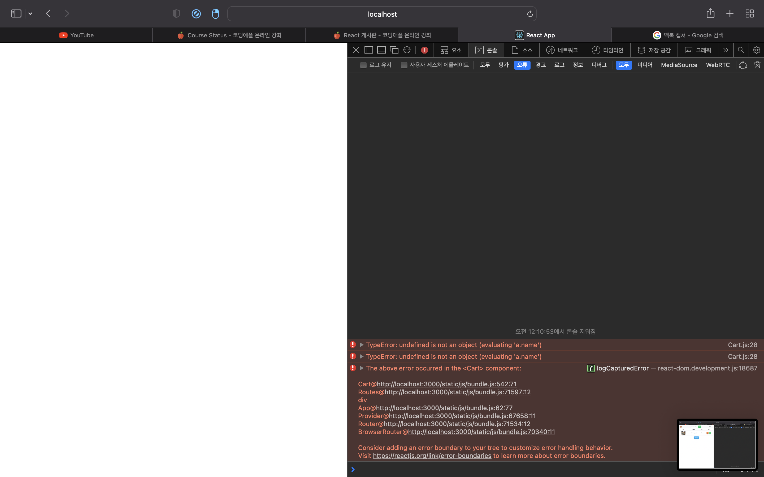Toggle the MediaSource filter
The width and height of the screenshot is (764, 477).
(x=679, y=65)
